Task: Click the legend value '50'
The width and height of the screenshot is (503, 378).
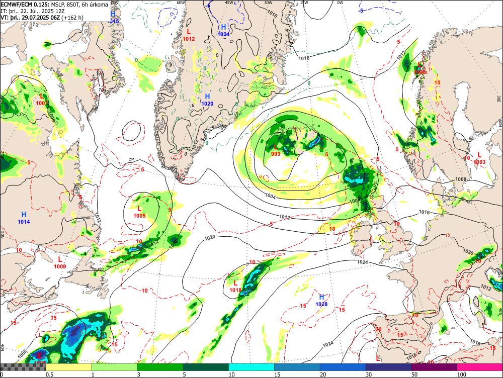Action: [x=414, y=374]
